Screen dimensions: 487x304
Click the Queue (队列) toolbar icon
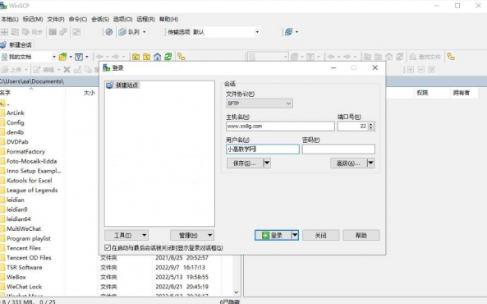(122, 32)
